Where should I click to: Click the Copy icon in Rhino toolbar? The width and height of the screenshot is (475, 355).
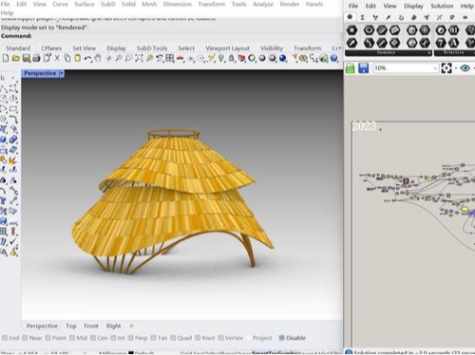67,58
